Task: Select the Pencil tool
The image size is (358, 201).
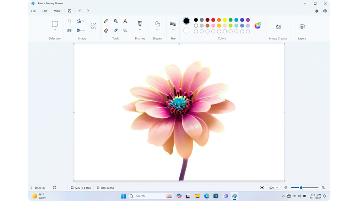Action: click(106, 21)
